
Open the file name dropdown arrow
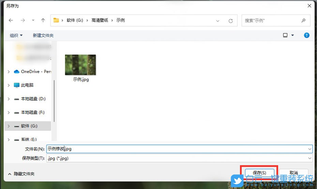310,149
